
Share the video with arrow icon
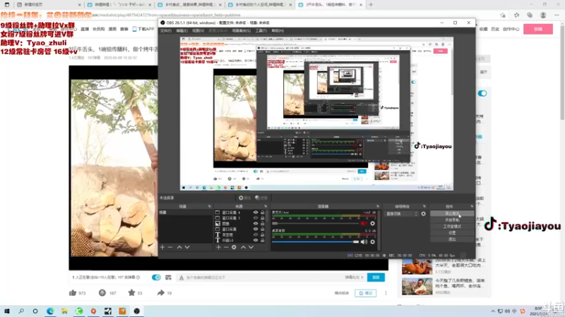(161, 293)
